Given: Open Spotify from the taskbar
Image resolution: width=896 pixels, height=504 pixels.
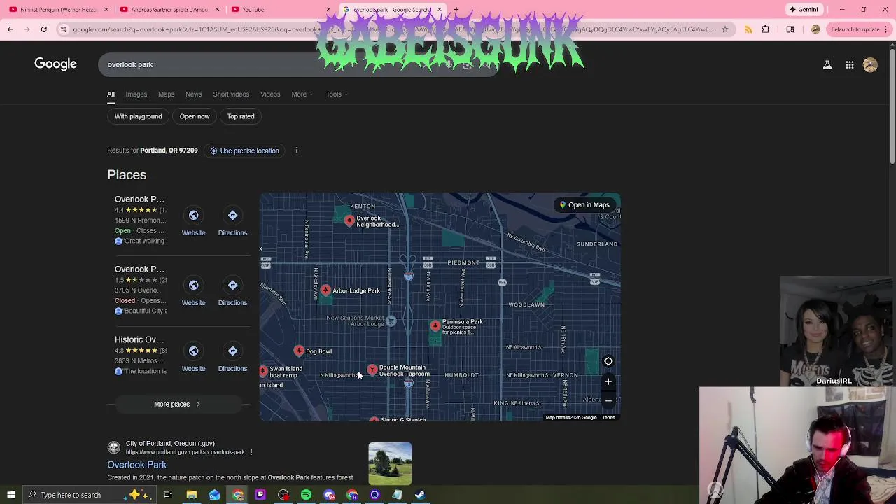Looking at the screenshot, I should tap(306, 495).
